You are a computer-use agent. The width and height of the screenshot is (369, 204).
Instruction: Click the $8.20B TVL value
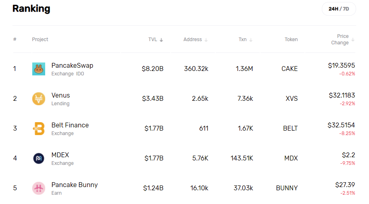[152, 69]
